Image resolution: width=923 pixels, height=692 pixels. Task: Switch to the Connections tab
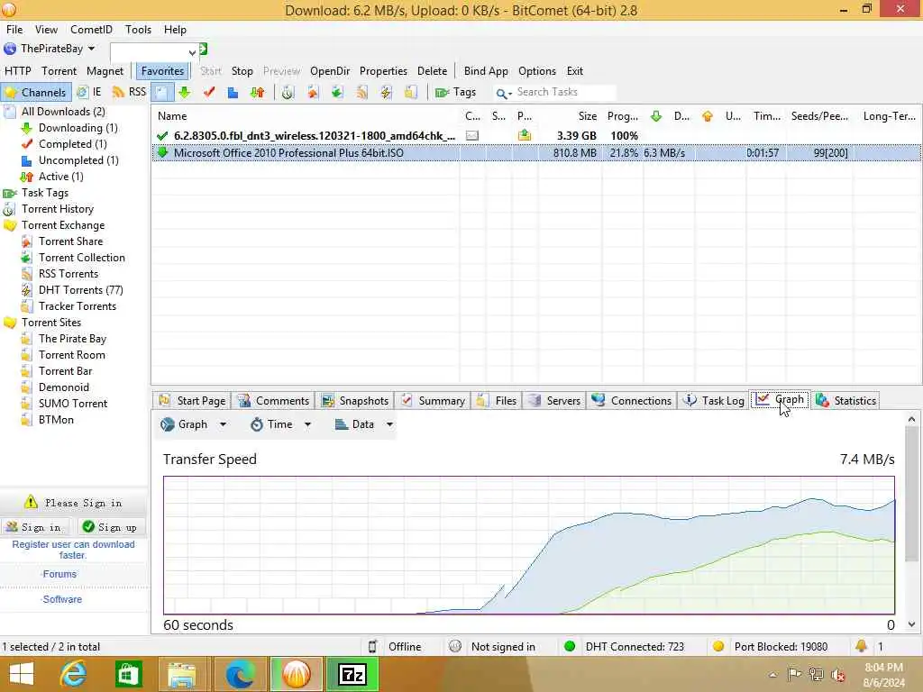click(632, 401)
